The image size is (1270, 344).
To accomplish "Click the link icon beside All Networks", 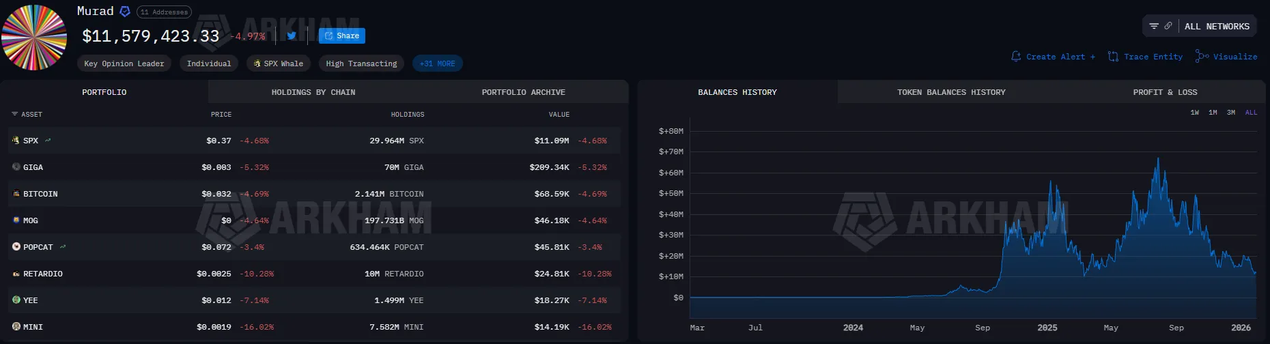I will 1168,26.
